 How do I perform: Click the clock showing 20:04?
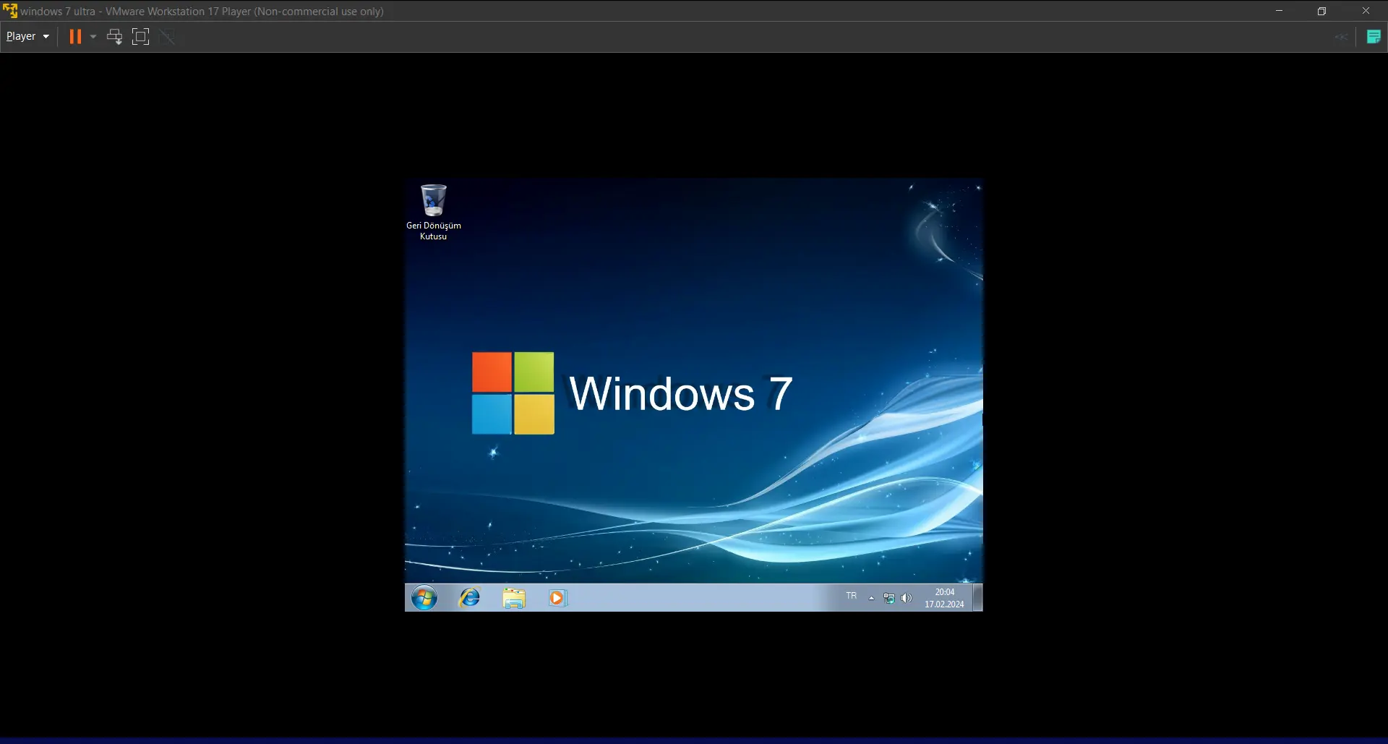[944, 598]
